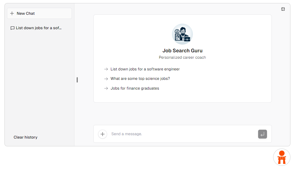Choose 'What are some top science jobs?' prompt
Screen dimensions: 296x170
point(140,79)
